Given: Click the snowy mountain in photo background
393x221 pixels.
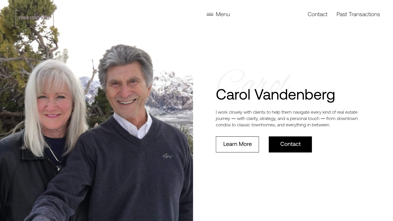Looking at the screenshot, I should pyautogui.click(x=173, y=92).
